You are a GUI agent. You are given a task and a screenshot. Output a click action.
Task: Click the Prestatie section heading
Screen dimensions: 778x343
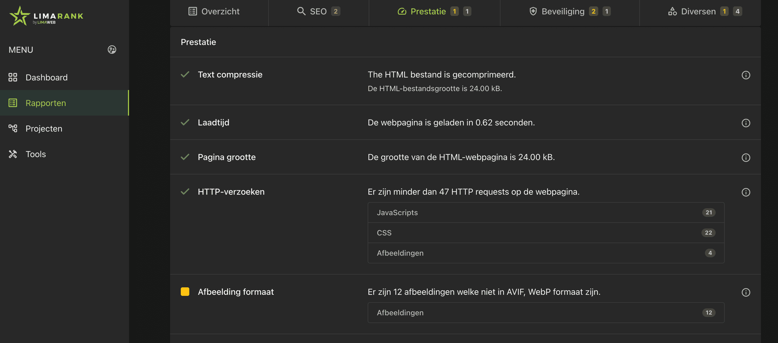[x=198, y=42]
